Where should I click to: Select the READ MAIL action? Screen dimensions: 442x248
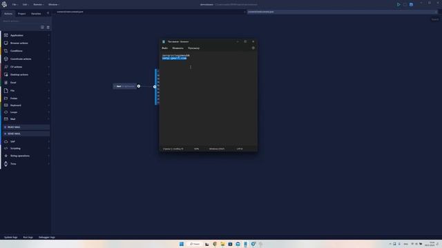point(26,127)
